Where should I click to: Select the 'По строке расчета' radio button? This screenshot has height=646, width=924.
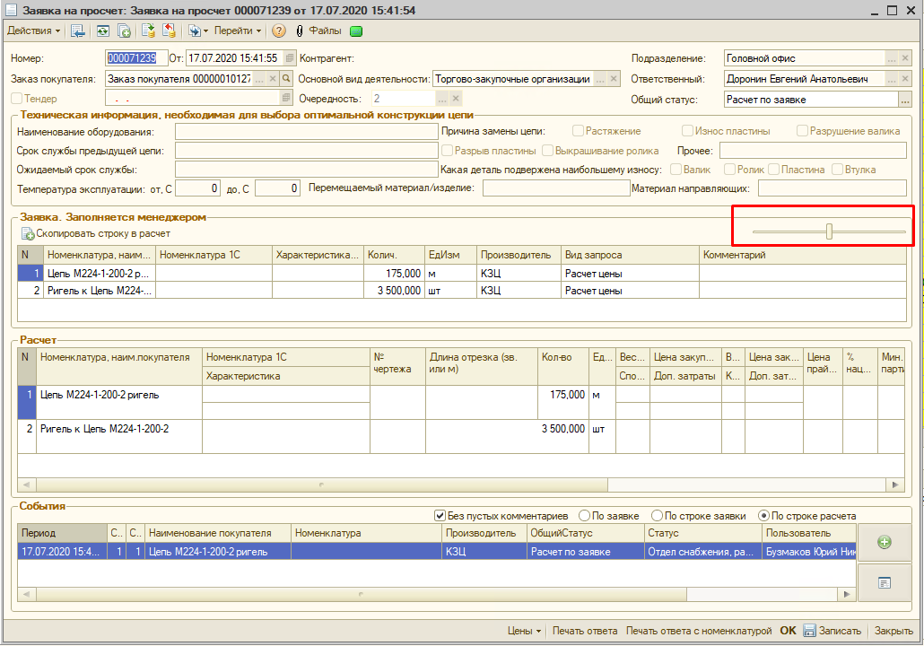click(x=763, y=516)
